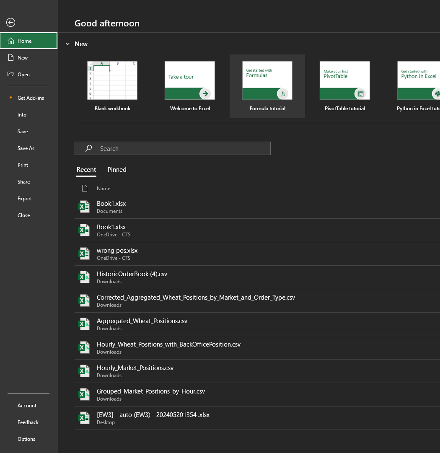This screenshot has height=453, width=440.
Task: Click the New document icon in sidebar
Action: click(11, 58)
